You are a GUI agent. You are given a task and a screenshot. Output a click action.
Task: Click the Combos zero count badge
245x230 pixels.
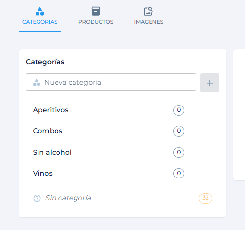pyautogui.click(x=179, y=131)
